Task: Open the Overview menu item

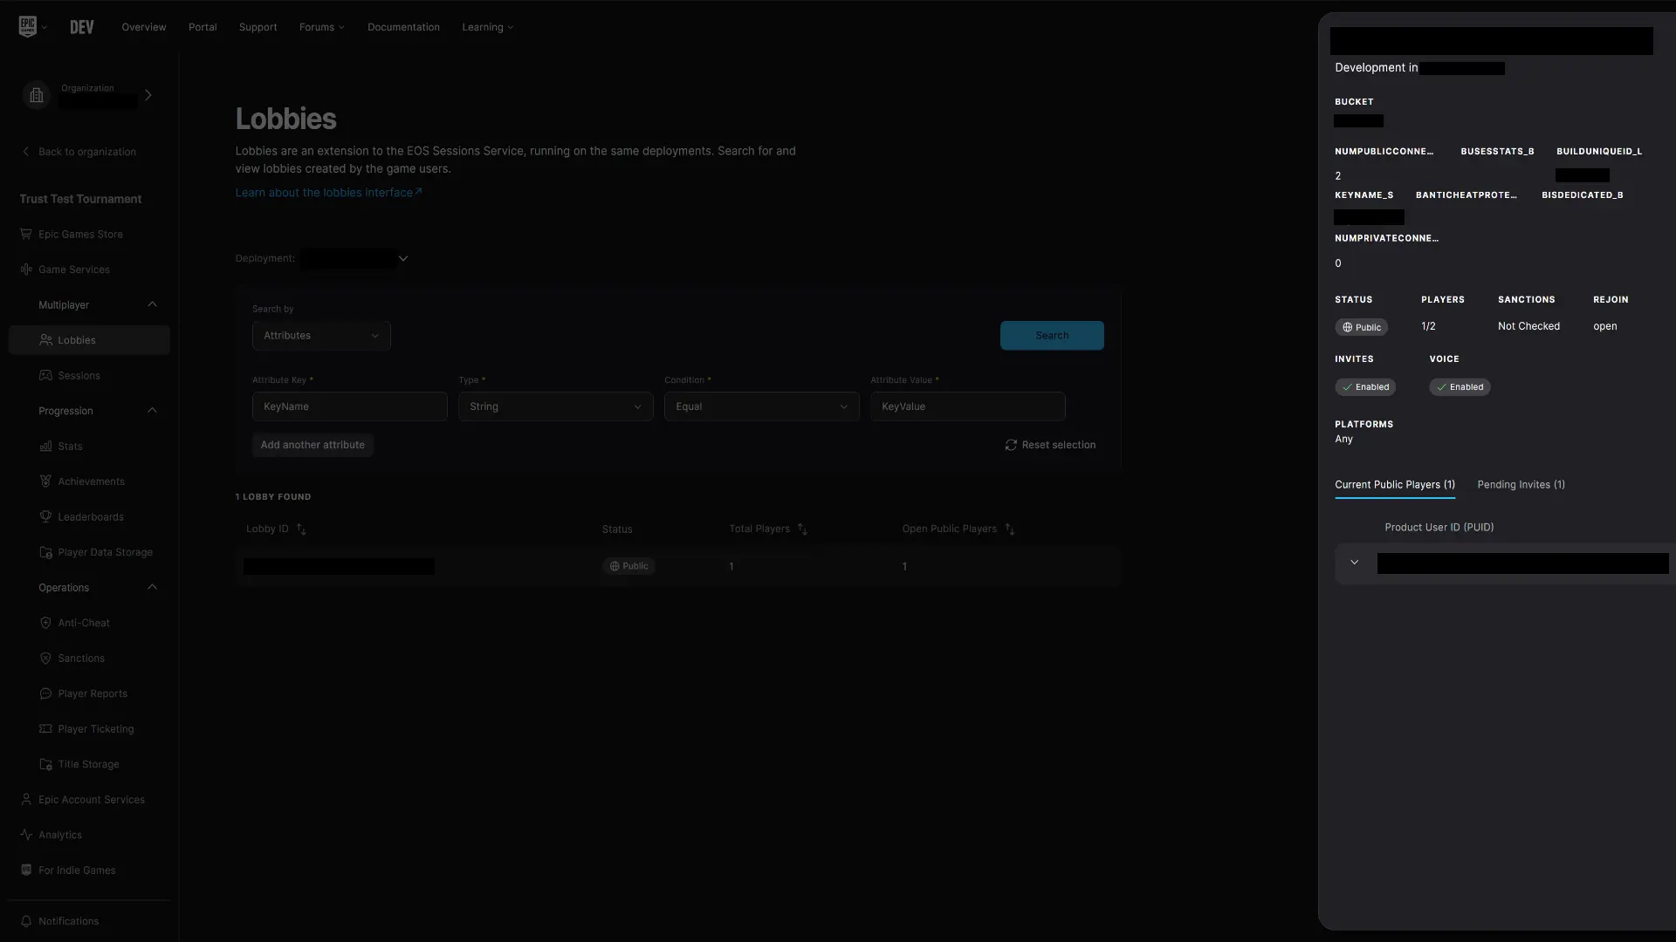Action: pos(144,27)
